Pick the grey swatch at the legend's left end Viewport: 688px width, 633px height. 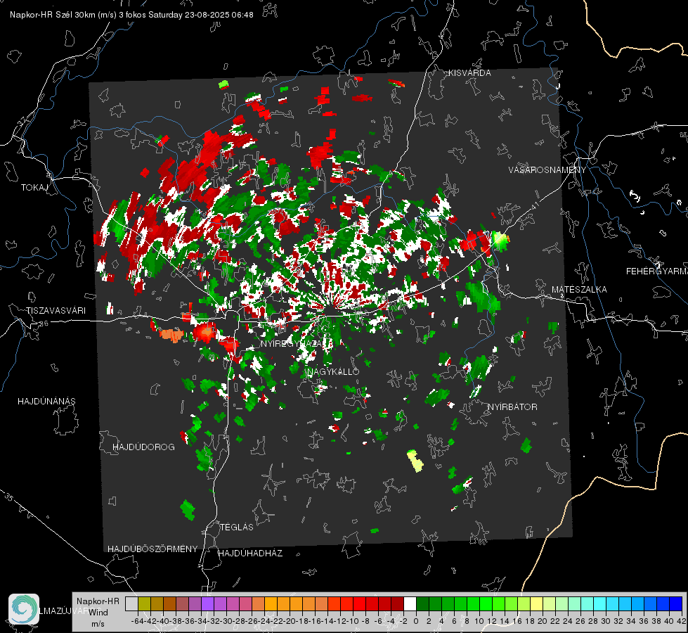131,604
